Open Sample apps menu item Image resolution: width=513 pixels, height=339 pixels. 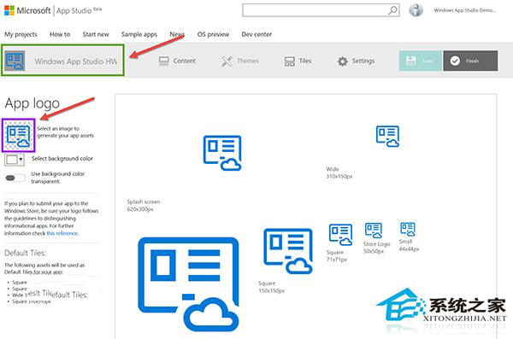click(x=139, y=34)
